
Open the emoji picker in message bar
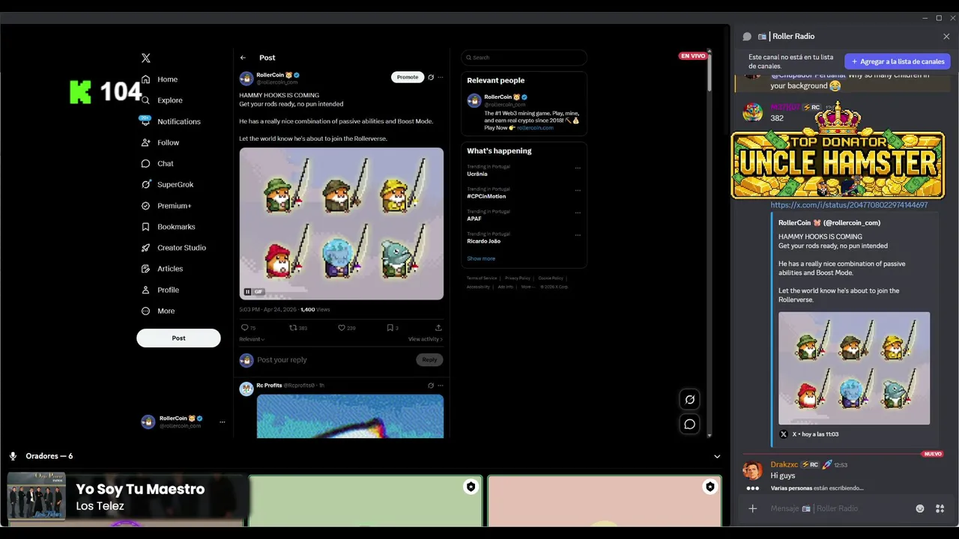[x=920, y=509]
